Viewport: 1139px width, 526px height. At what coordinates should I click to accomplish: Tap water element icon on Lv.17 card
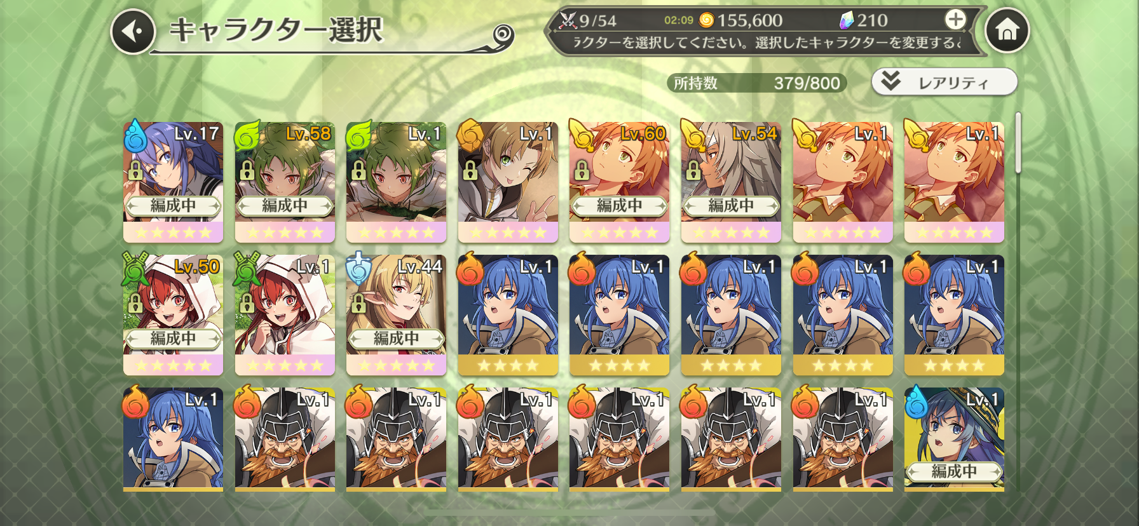point(135,136)
